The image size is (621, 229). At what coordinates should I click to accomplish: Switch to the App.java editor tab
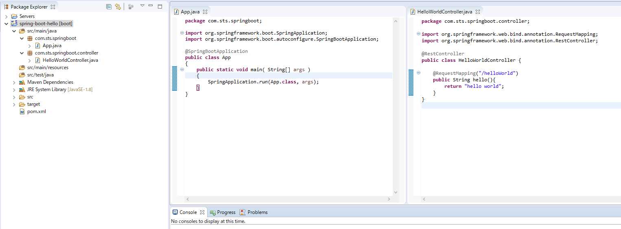190,12
